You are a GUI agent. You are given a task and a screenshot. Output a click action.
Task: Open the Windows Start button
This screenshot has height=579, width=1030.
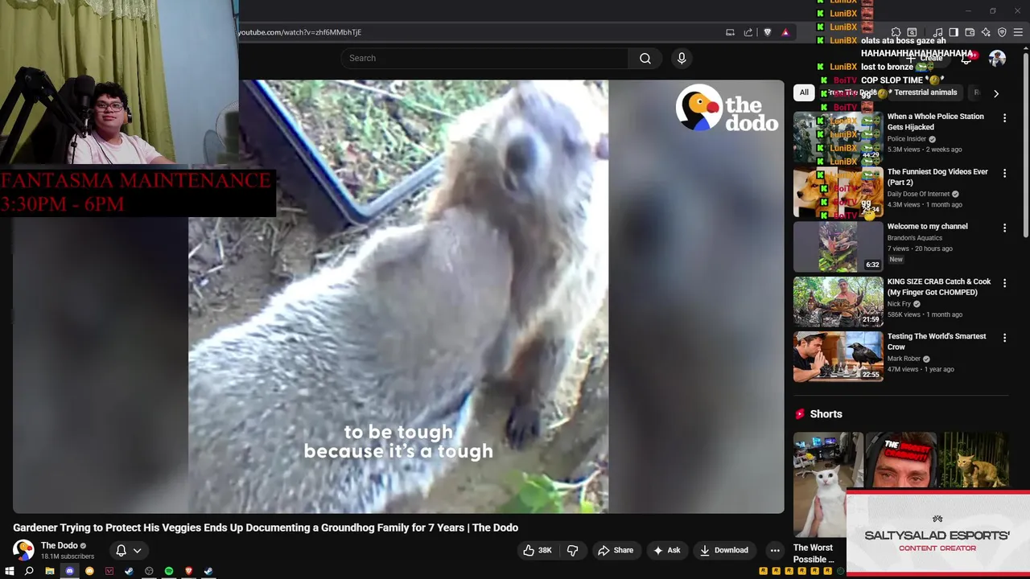(10, 571)
